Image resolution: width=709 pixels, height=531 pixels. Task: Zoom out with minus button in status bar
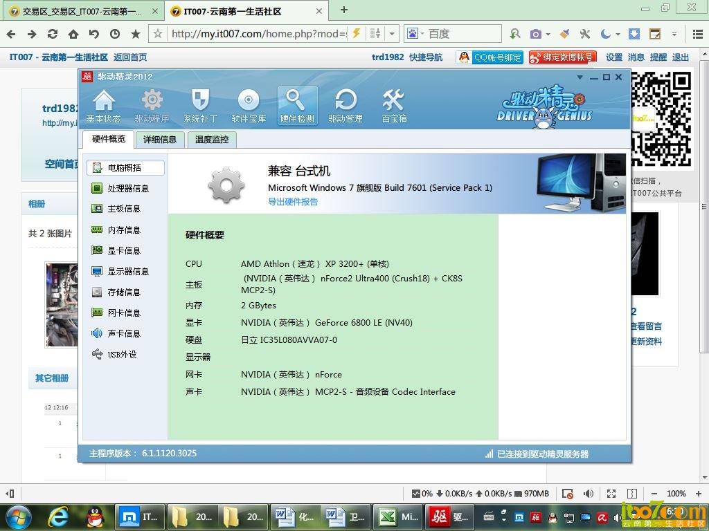tap(654, 494)
